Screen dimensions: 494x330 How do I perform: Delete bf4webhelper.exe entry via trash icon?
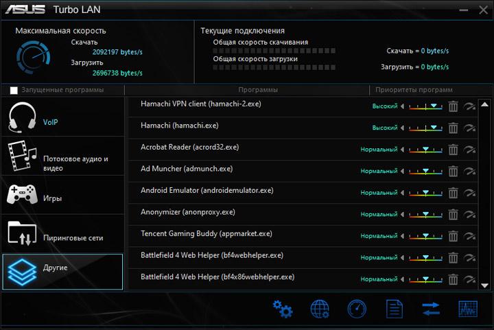click(x=453, y=258)
